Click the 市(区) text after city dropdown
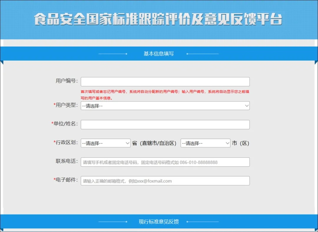Viewport: 318px width, 232px height. pyautogui.click(x=240, y=143)
